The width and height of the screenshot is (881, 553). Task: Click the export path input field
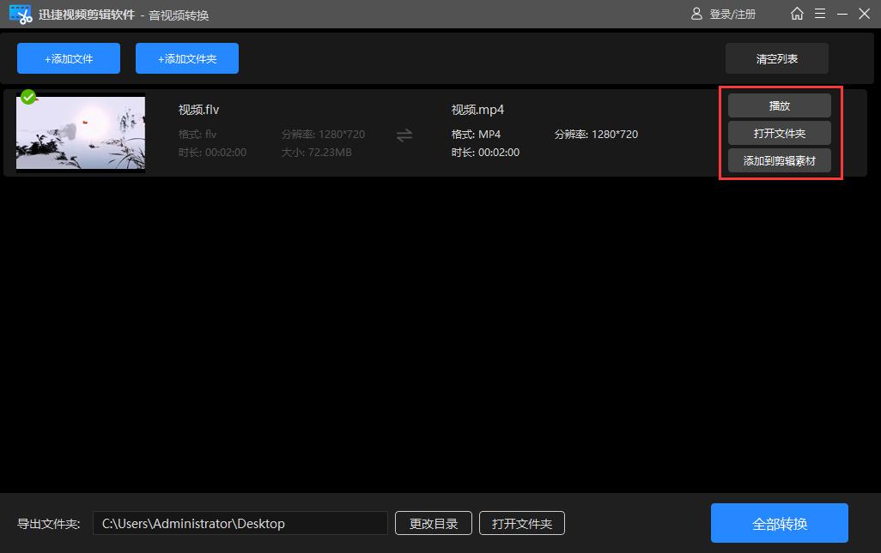click(240, 523)
